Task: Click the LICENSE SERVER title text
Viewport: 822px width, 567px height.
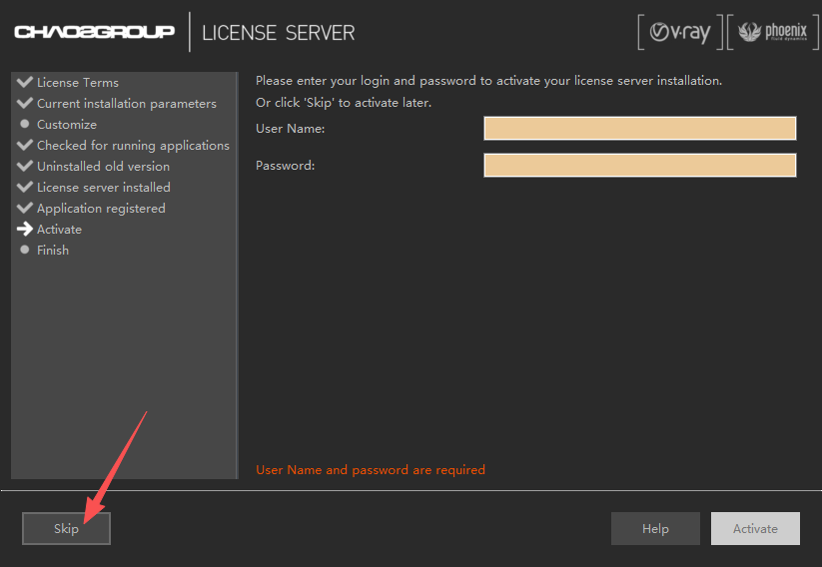Action: point(279,33)
